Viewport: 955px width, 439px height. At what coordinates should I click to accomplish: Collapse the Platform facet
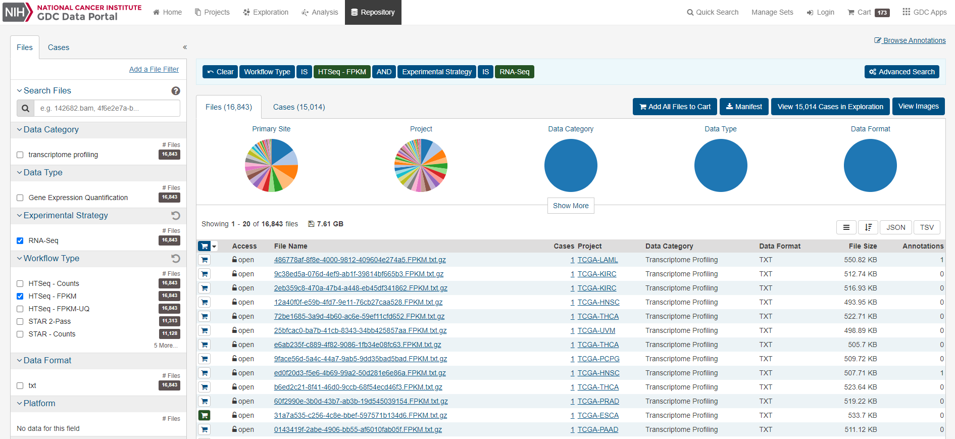pos(36,404)
